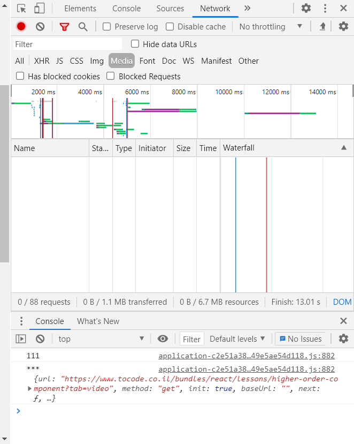
Task: Open source link for 111 log
Action: click(247, 356)
